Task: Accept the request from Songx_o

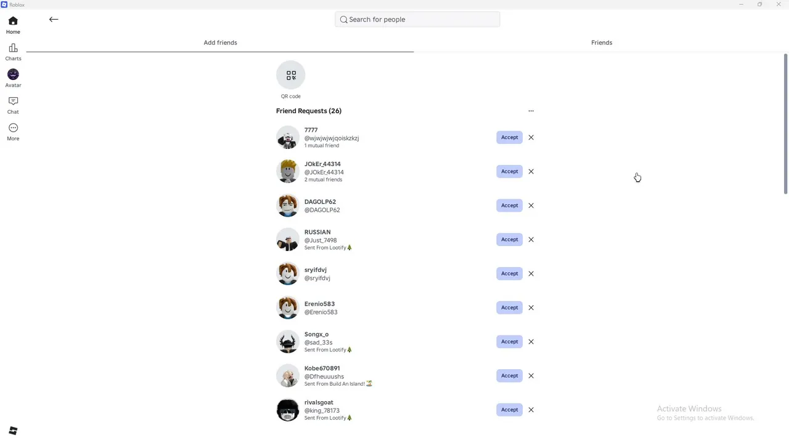Action: pyautogui.click(x=509, y=341)
